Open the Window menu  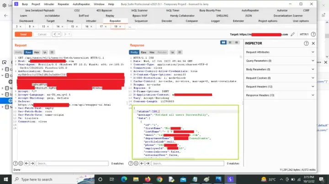pos(99,4)
